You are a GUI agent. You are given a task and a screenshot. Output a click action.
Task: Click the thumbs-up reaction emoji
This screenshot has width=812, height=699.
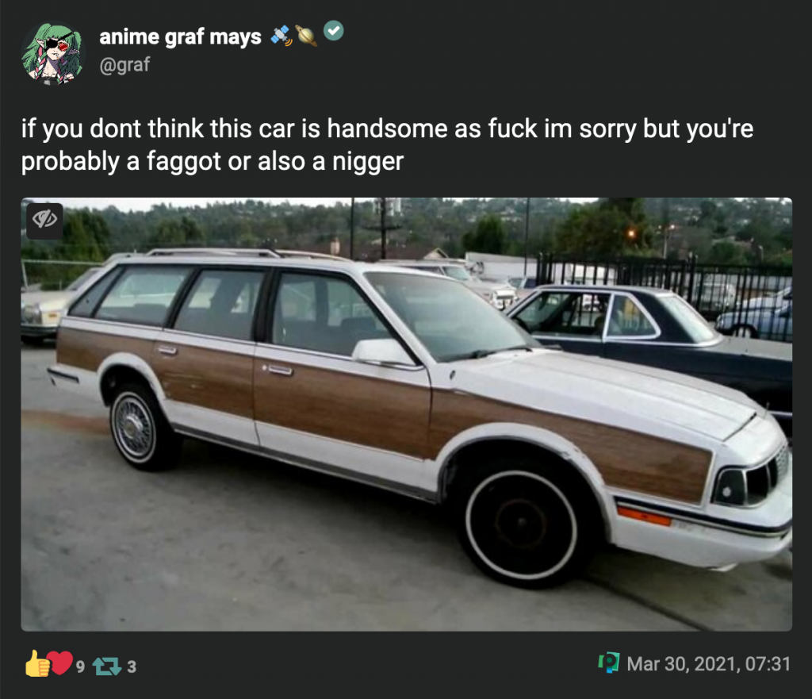coord(36,664)
